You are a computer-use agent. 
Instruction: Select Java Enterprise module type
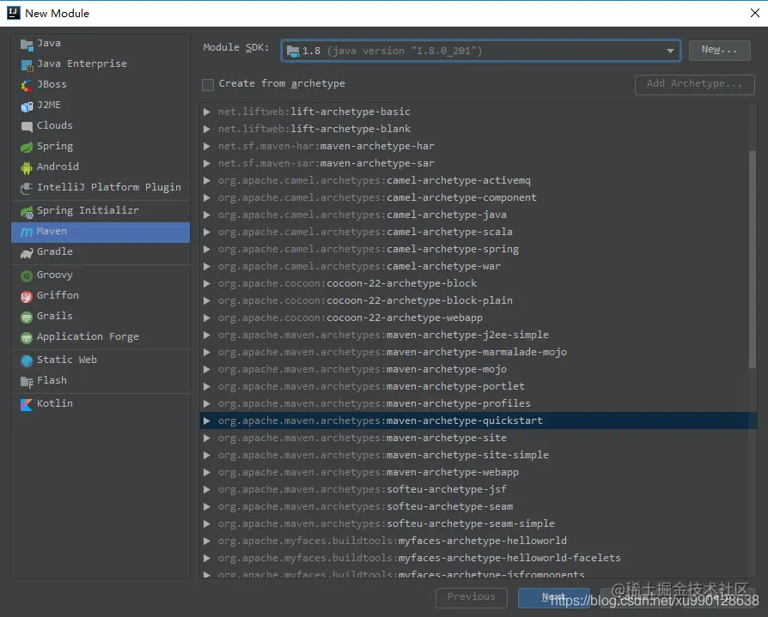[x=101, y=64]
